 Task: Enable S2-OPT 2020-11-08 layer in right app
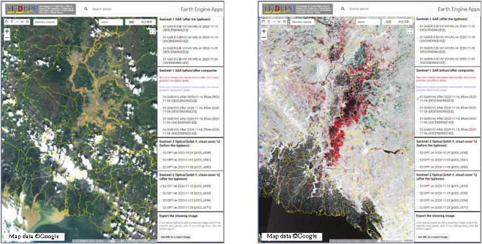418,167
